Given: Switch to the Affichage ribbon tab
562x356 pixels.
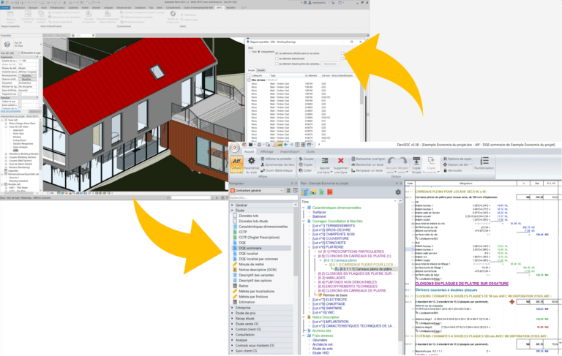Looking at the screenshot, I should tap(266, 152).
